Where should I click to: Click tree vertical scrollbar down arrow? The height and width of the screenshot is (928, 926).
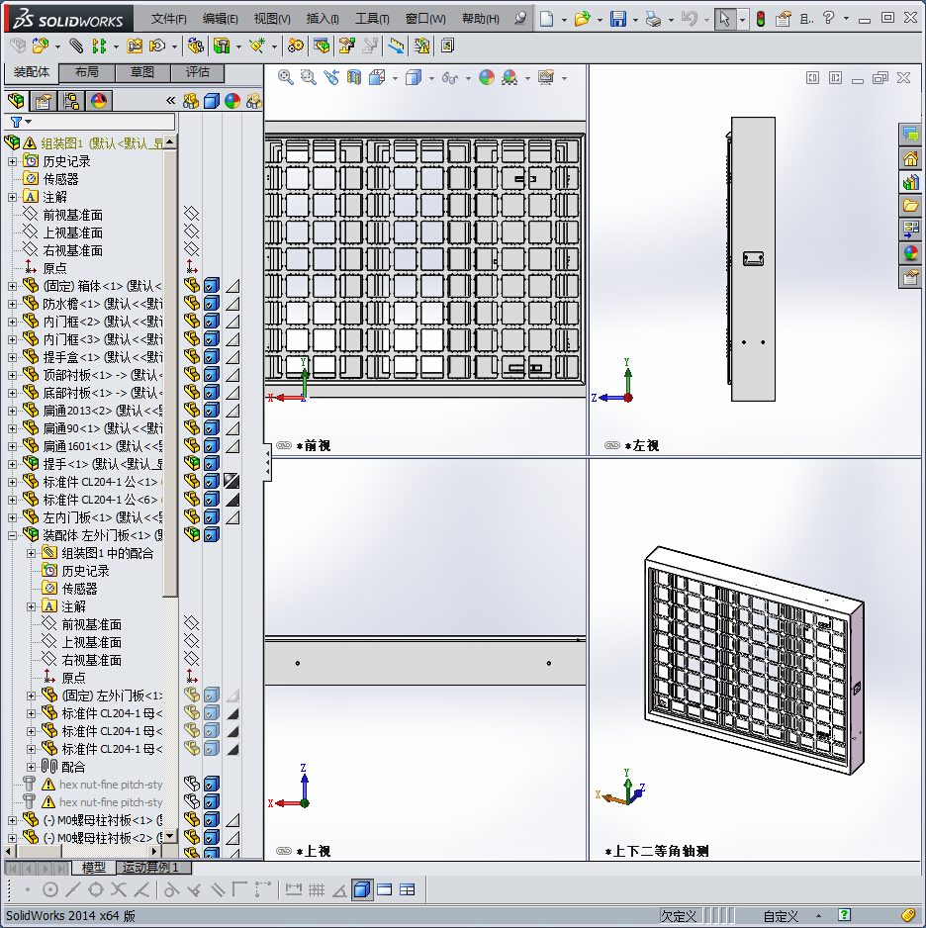170,836
